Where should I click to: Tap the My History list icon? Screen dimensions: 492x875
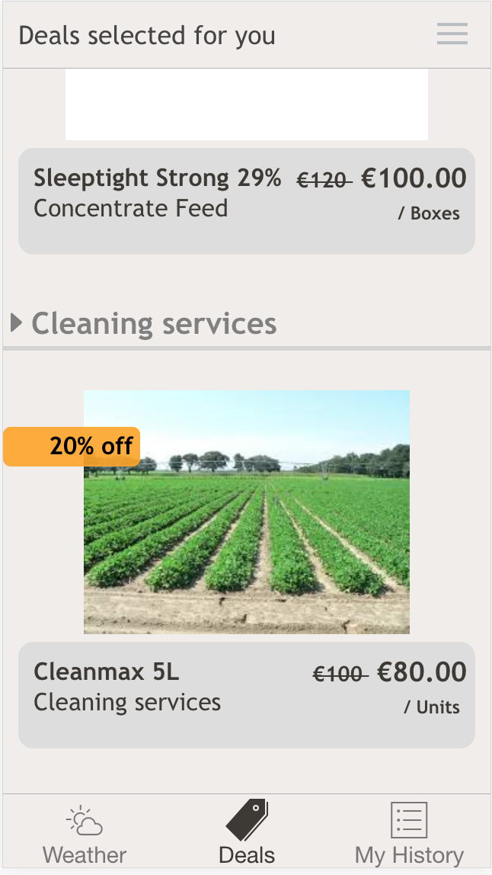coord(409,820)
